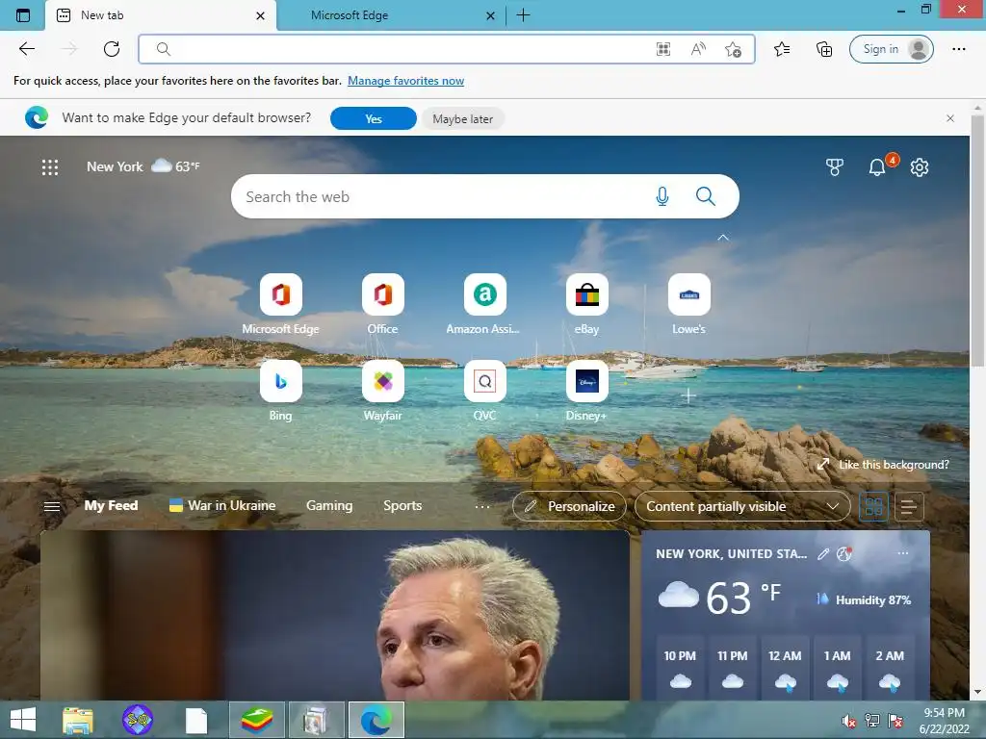Click Yes to set default browser
This screenshot has width=986, height=739.
tap(374, 118)
